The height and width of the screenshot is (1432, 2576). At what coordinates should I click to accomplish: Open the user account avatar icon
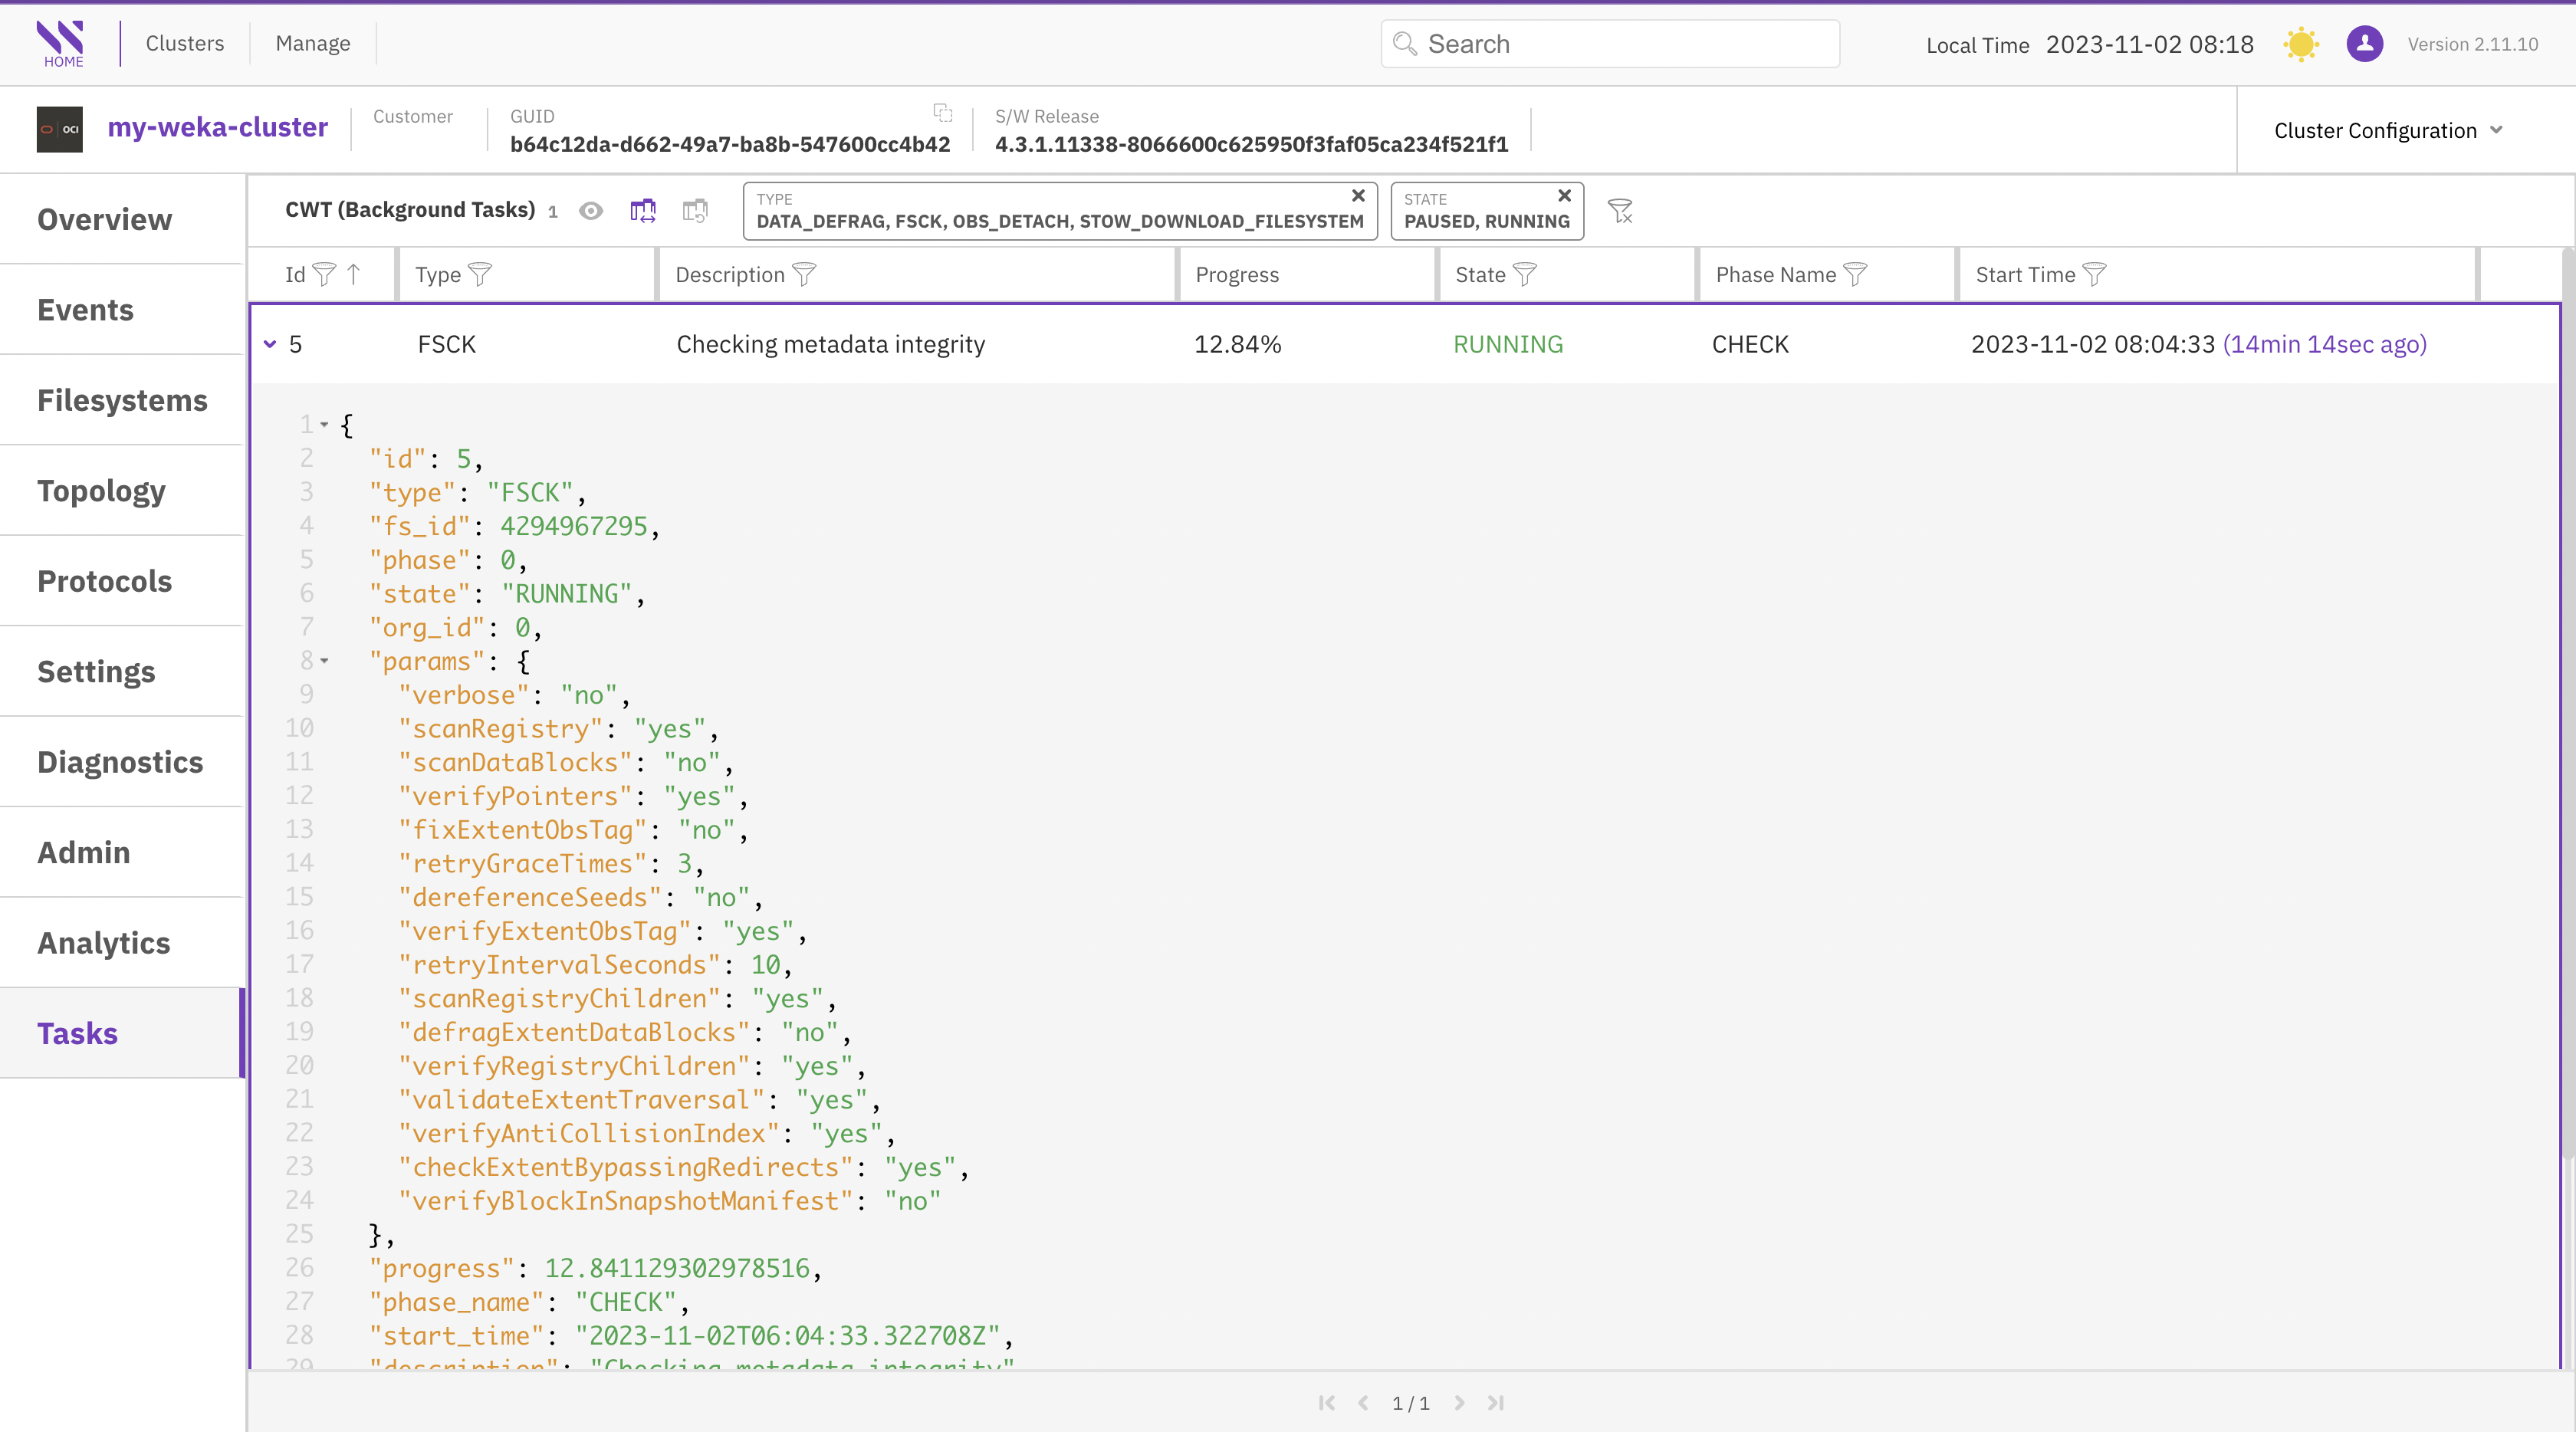2364,44
